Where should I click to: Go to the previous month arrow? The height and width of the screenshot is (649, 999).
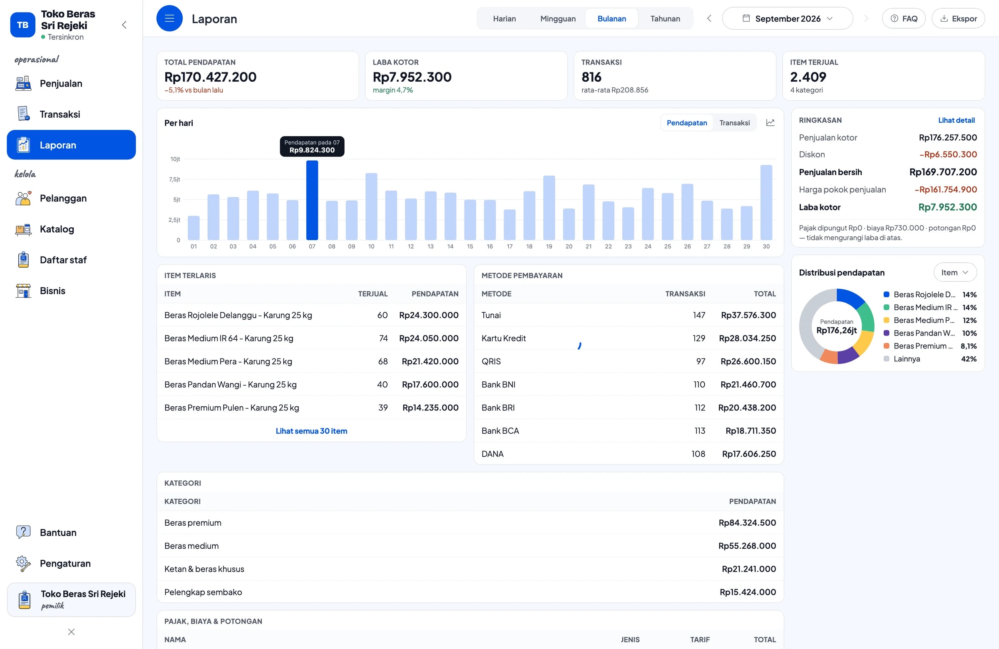709,18
